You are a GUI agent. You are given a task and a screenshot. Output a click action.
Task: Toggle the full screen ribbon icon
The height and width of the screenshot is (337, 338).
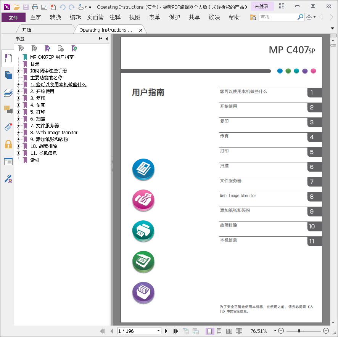tap(282, 6)
